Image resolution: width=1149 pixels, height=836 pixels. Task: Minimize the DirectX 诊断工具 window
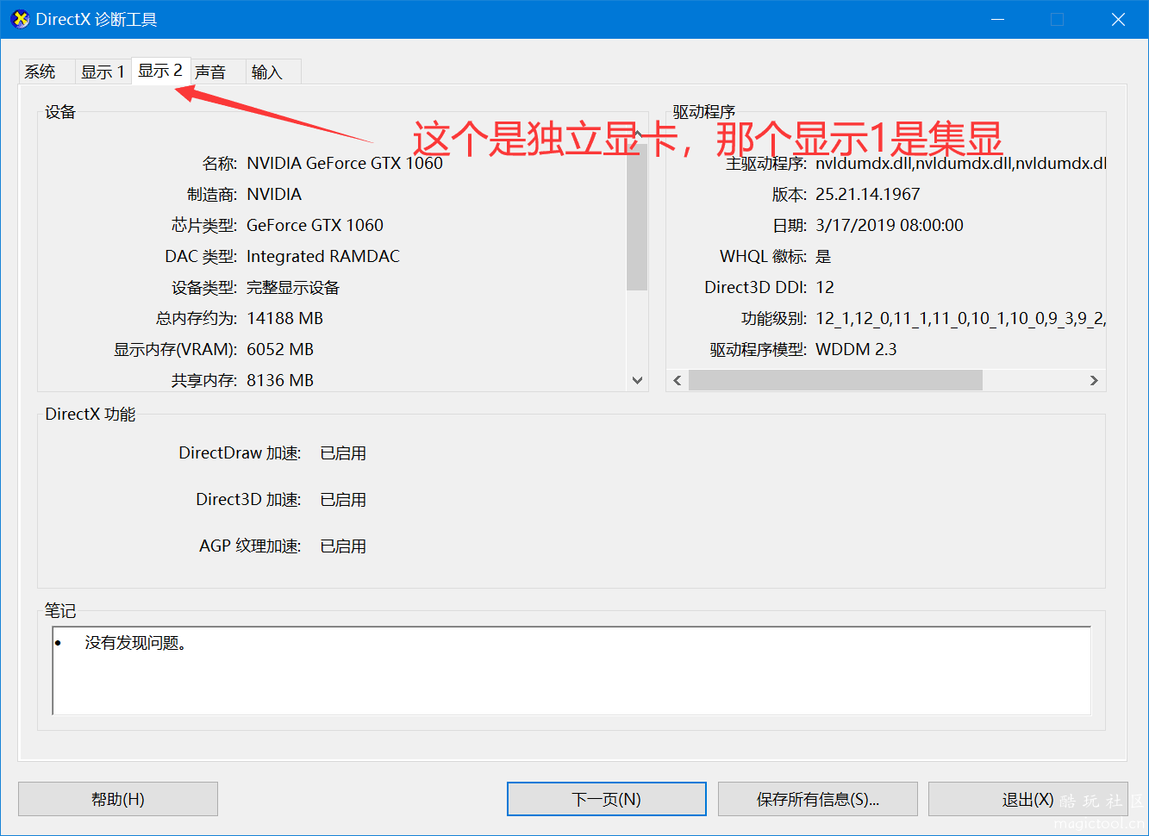point(997,18)
